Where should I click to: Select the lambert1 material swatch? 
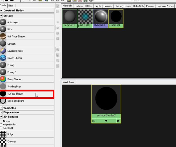click(x=70, y=19)
